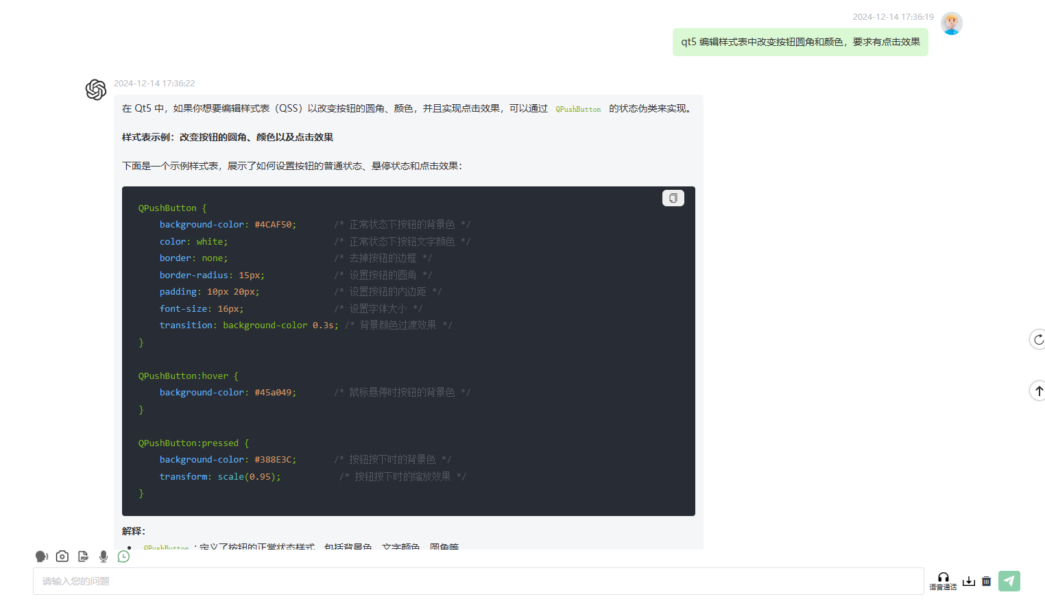The height and width of the screenshot is (601, 1045).
Task: Click the PDF file upload icon
Action: pyautogui.click(x=83, y=556)
